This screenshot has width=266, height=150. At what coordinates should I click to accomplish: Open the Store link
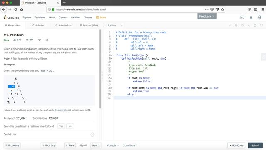click(101, 17)
